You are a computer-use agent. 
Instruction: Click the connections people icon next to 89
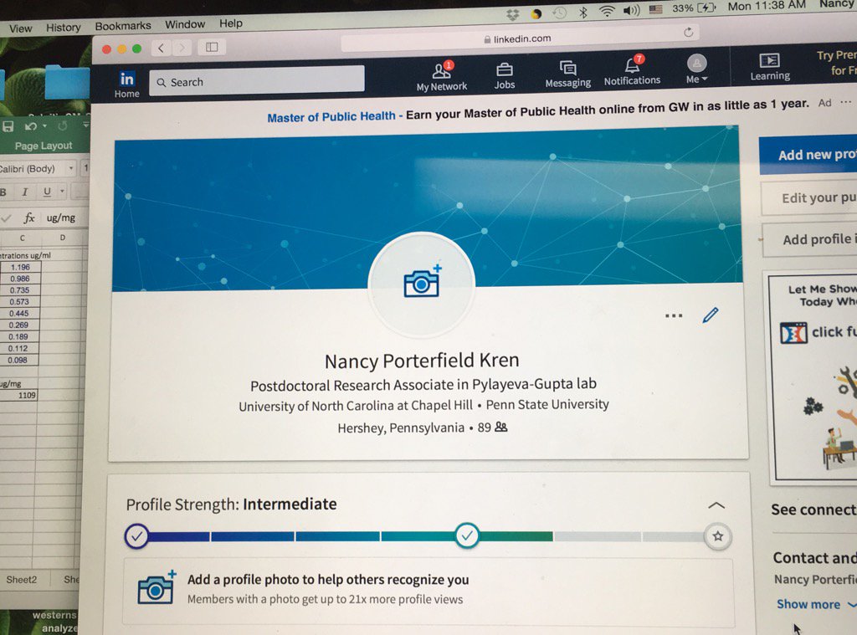click(501, 427)
